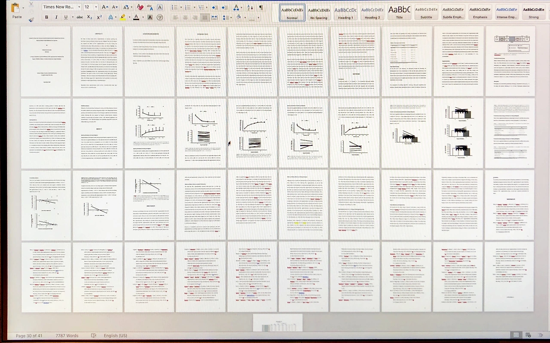Image resolution: width=550 pixels, height=343 pixels.
Task: Click the Enclose Characters circled icon
Action: [160, 17]
